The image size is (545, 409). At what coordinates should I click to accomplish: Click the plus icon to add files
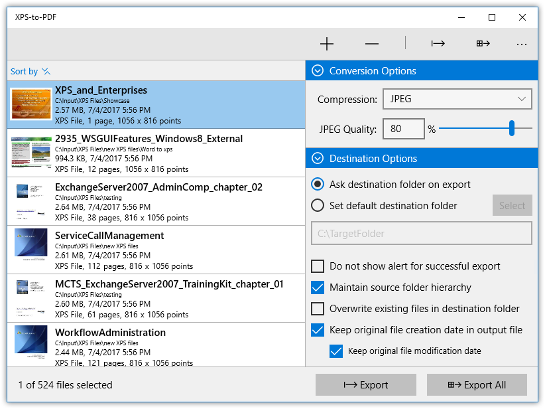click(326, 44)
